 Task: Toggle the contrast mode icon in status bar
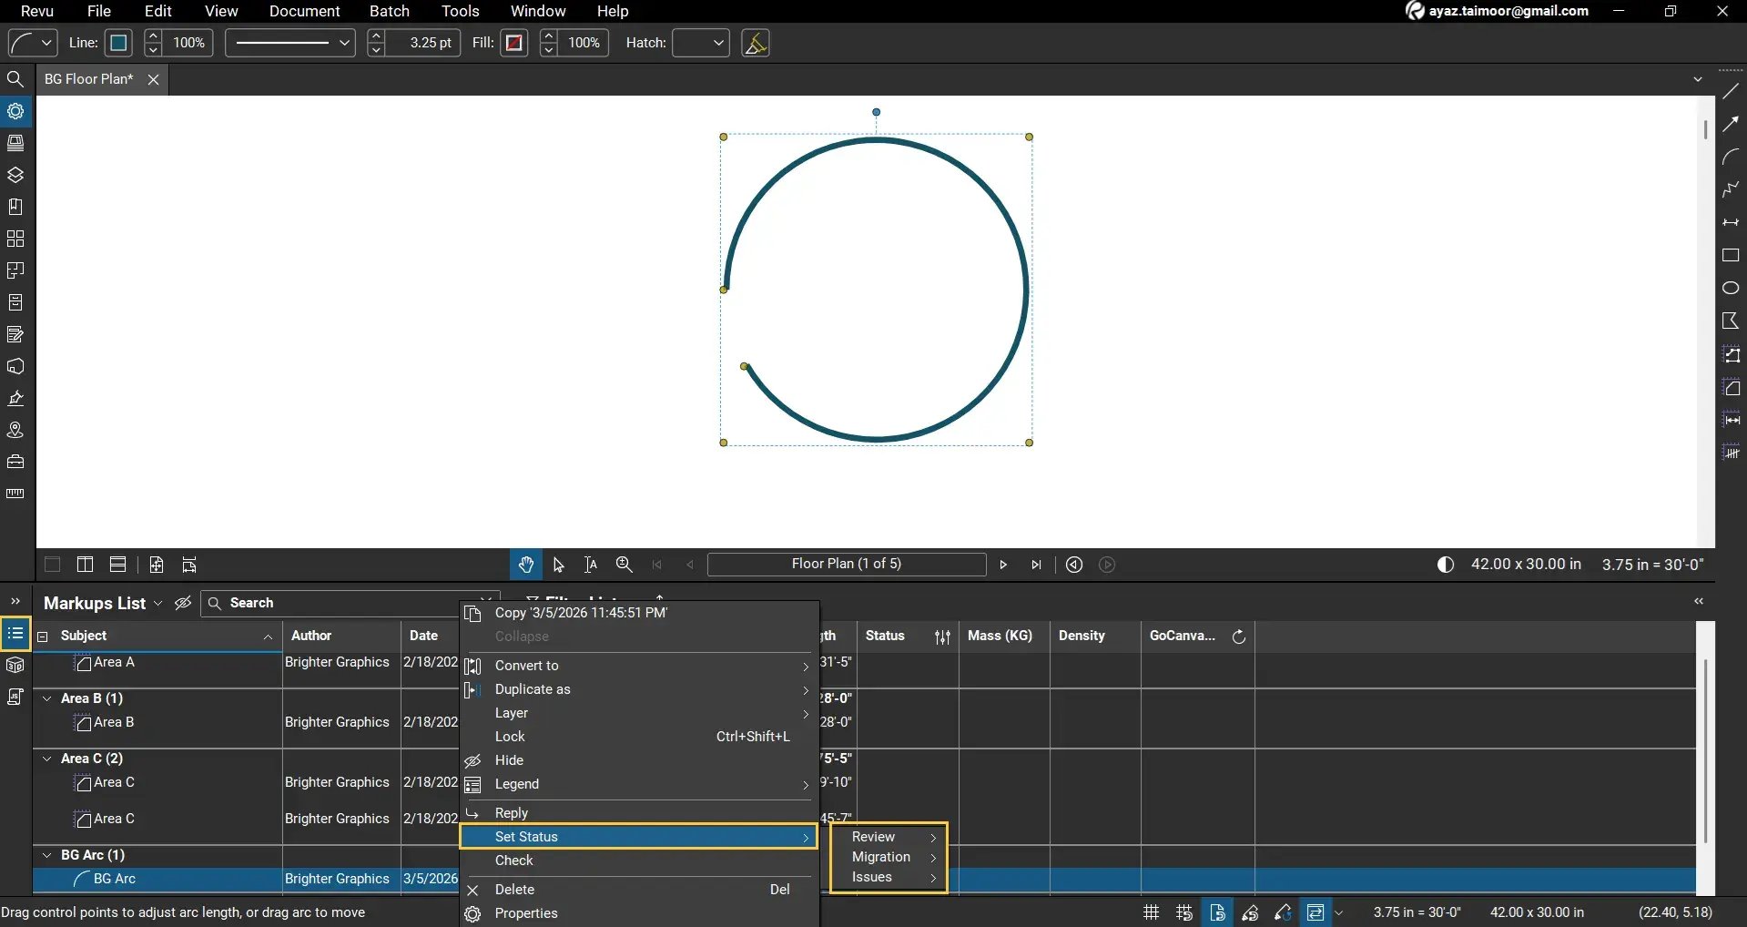[1446, 565]
